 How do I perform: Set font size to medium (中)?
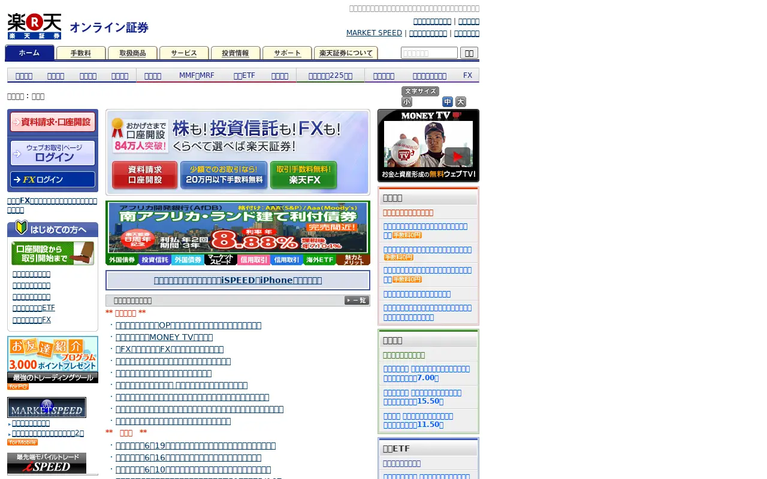448,102
